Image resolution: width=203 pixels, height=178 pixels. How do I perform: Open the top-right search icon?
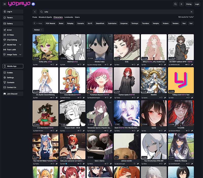click(x=175, y=4)
